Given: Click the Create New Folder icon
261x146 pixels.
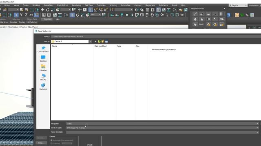Looking at the screenshot, I should [103, 41].
